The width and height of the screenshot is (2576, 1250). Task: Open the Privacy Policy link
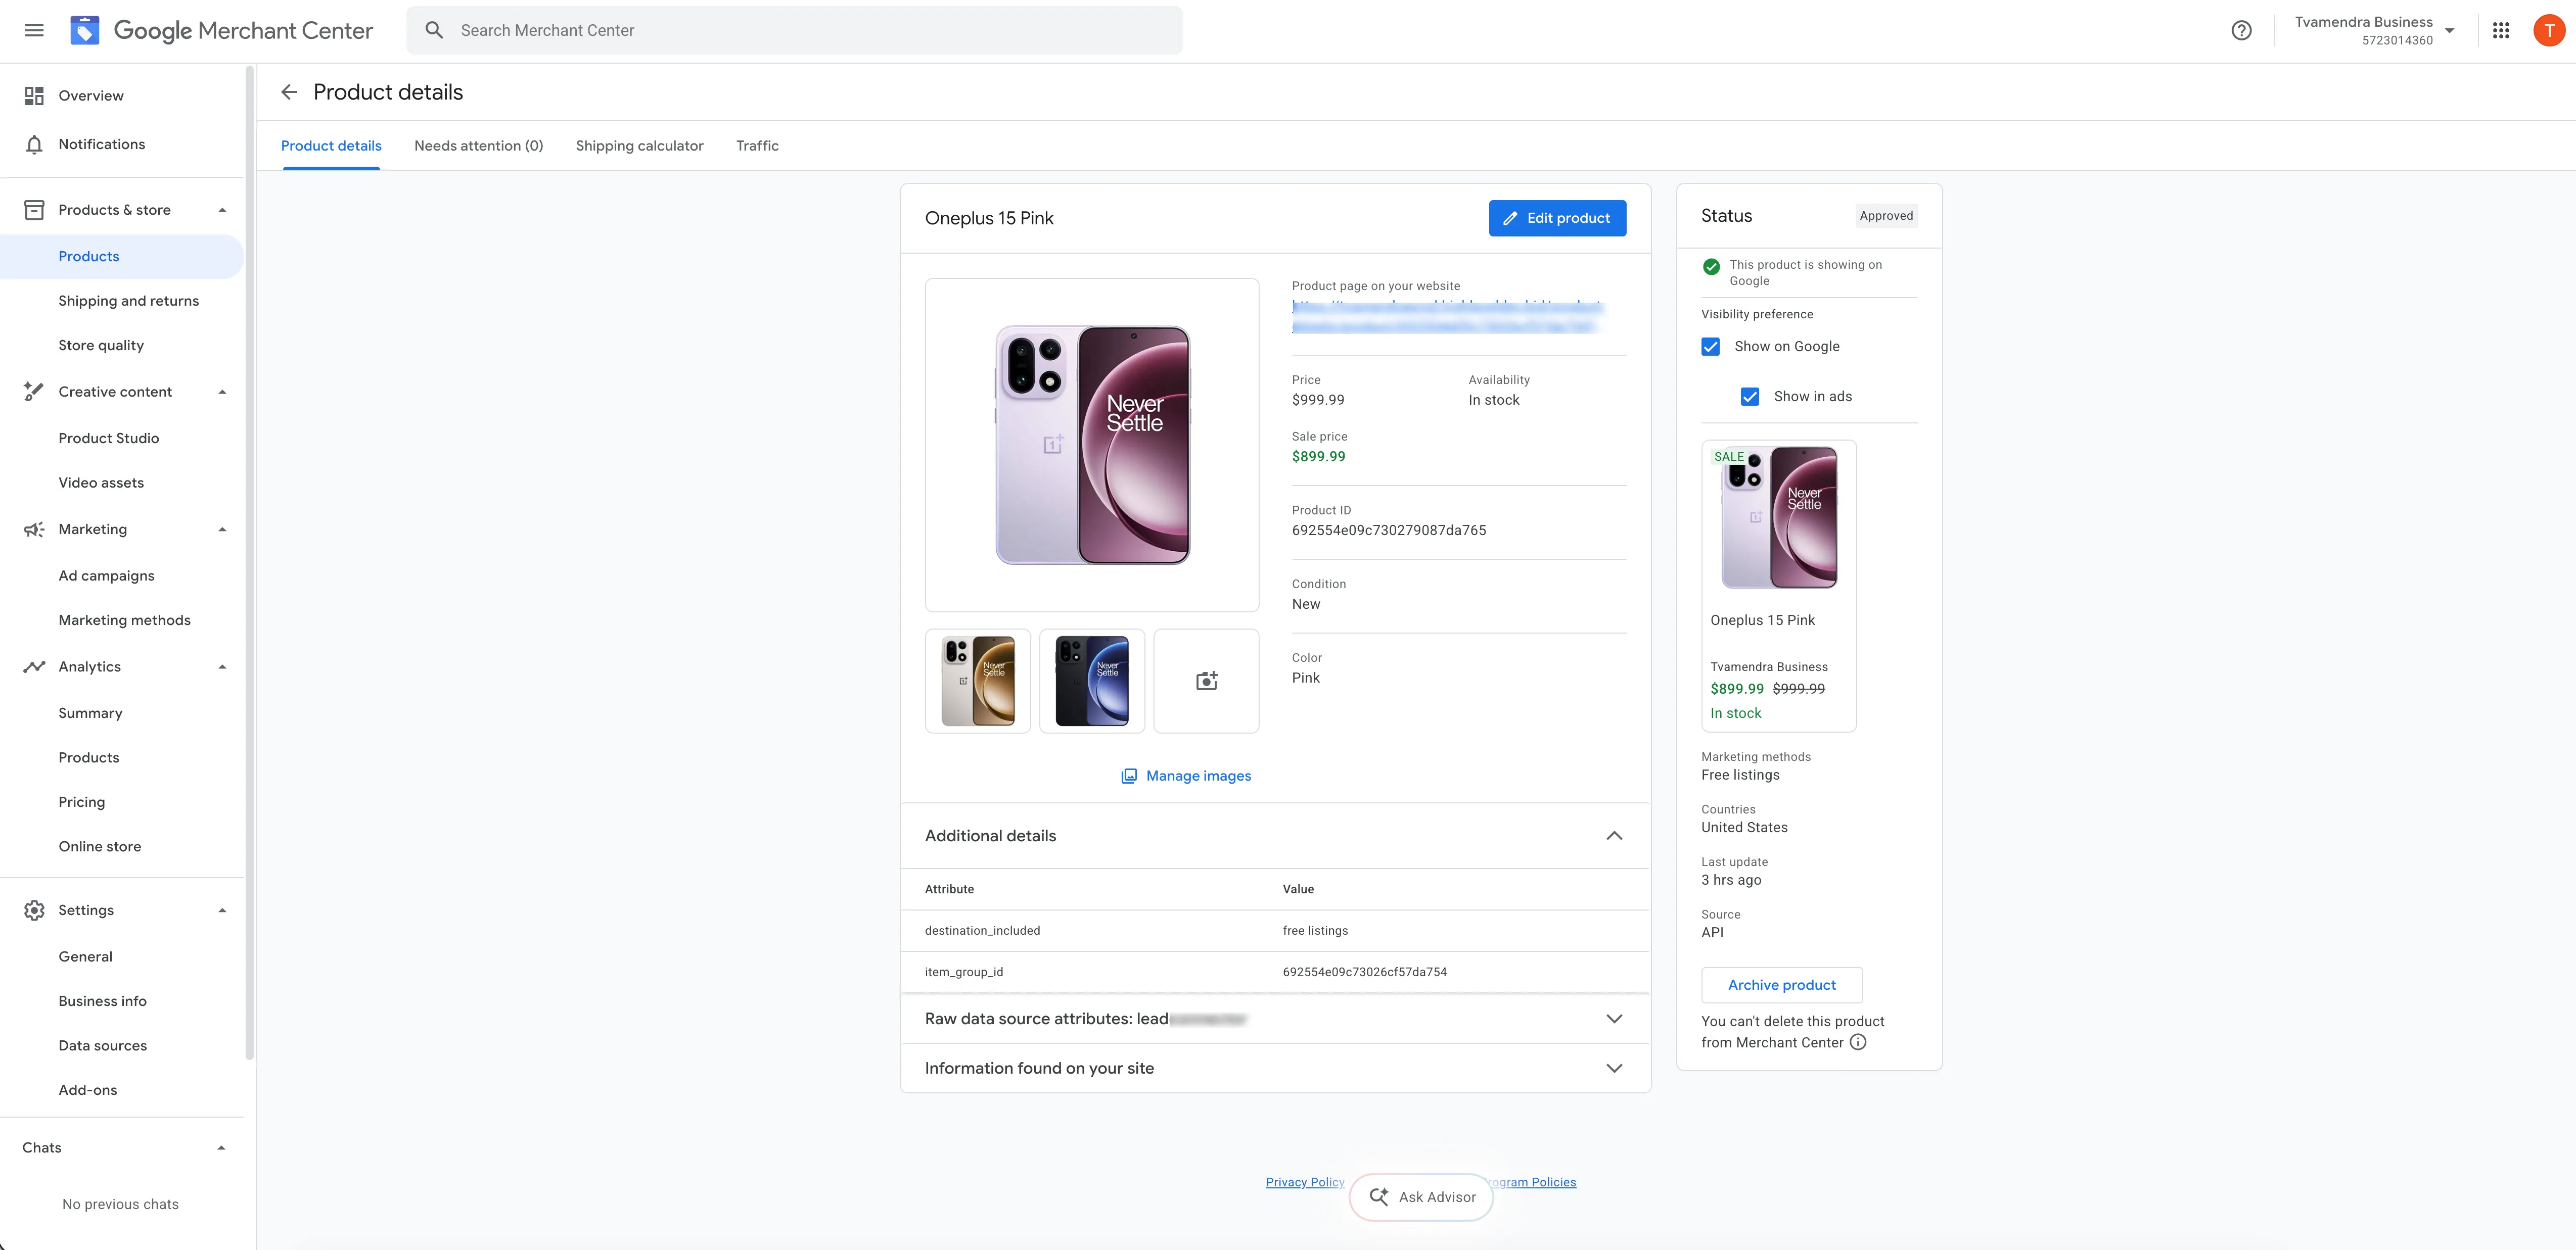tap(1305, 1182)
